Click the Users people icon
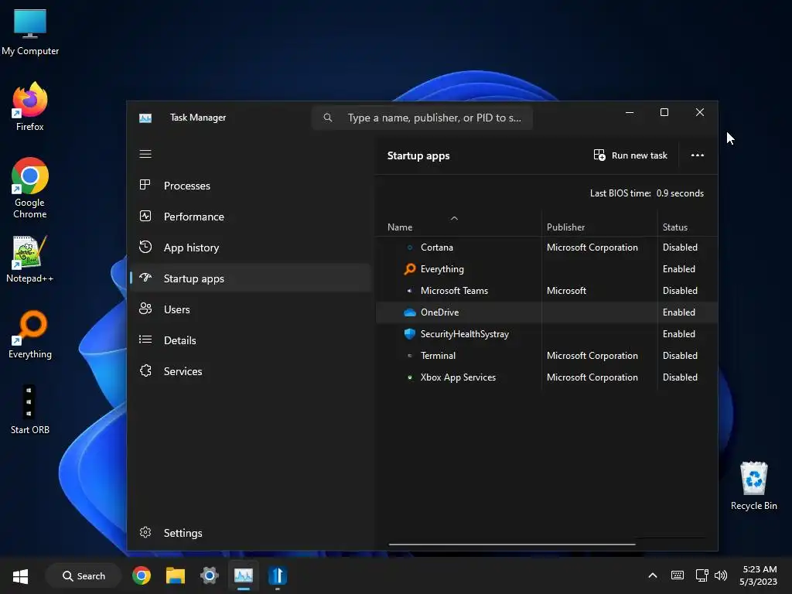The width and height of the screenshot is (792, 594). click(x=145, y=309)
